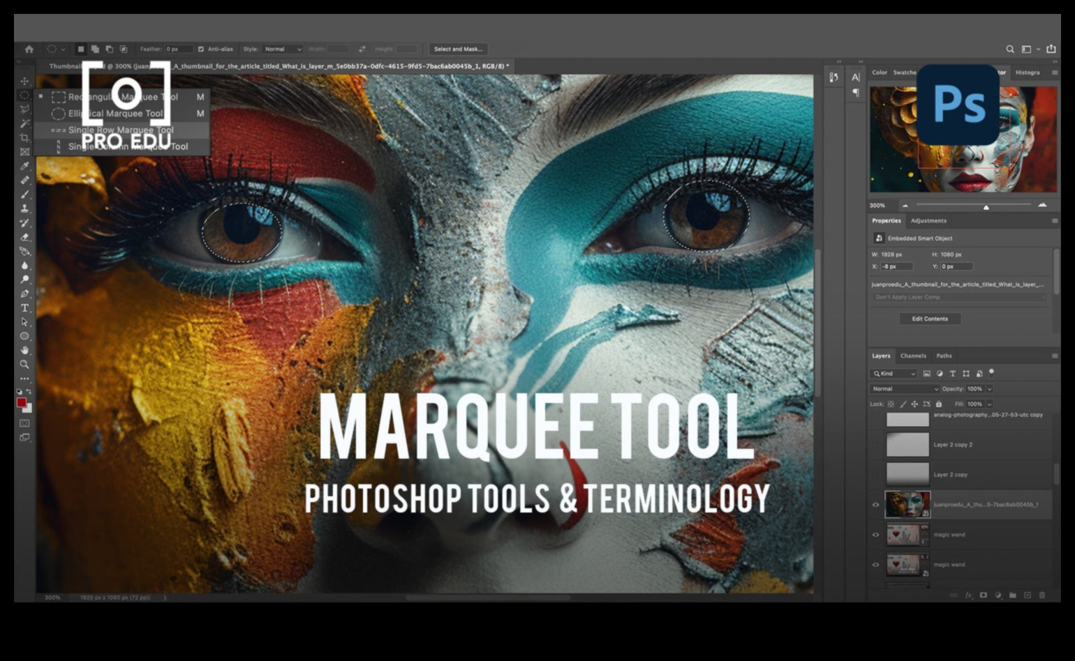Click the Home icon in options bar
Viewport: 1075px width, 661px height.
(29, 50)
